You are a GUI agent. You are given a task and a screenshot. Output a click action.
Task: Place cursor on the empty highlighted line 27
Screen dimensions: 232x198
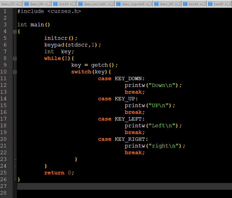pos(125,186)
